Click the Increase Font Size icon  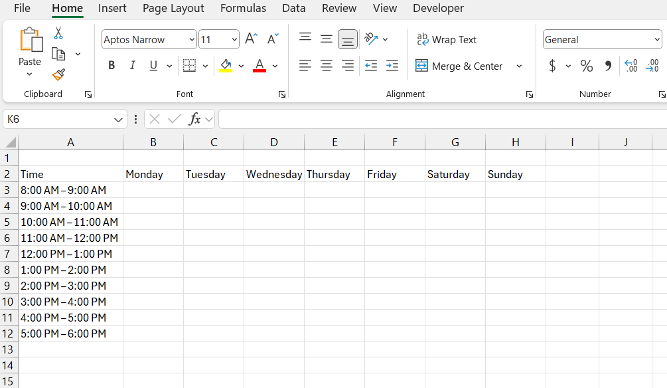(x=251, y=39)
